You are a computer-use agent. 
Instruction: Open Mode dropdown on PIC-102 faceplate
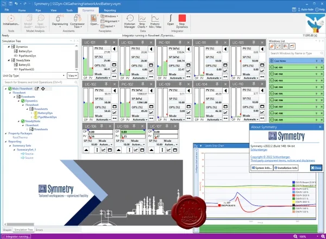coord(140,119)
